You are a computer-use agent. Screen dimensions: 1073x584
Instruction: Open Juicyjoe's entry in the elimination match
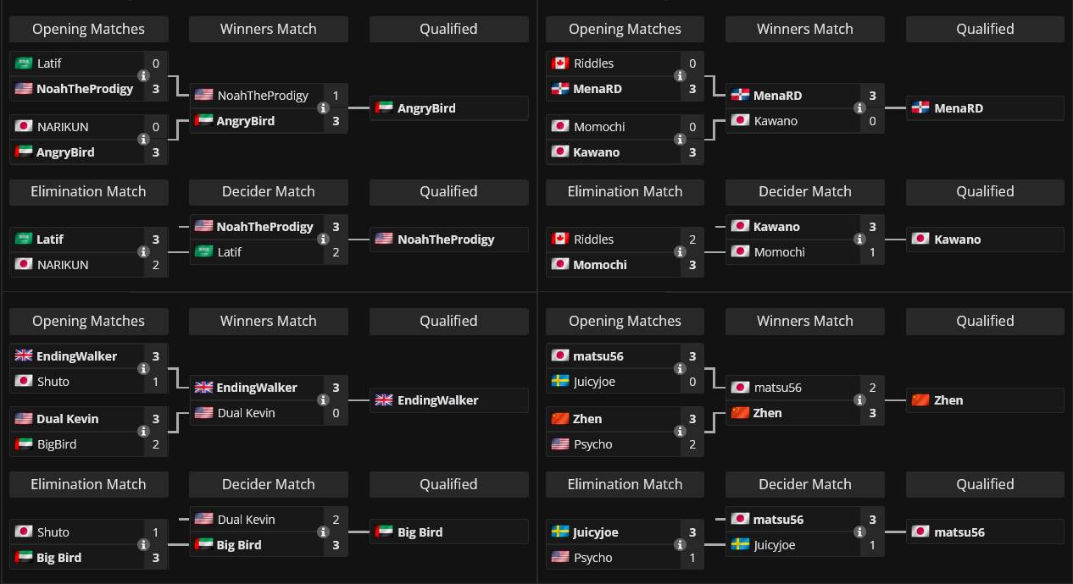pyautogui.click(x=596, y=532)
